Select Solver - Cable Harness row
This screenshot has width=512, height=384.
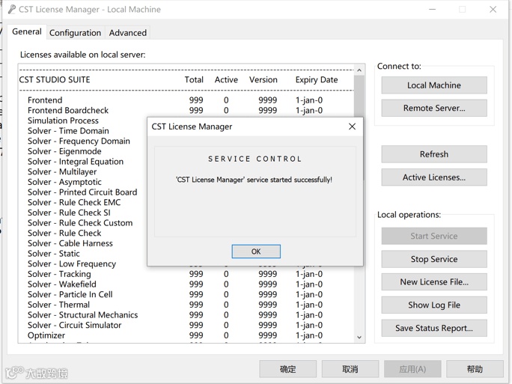(x=83, y=243)
